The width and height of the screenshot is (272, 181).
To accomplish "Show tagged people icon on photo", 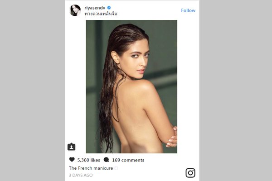I will coord(71,147).
